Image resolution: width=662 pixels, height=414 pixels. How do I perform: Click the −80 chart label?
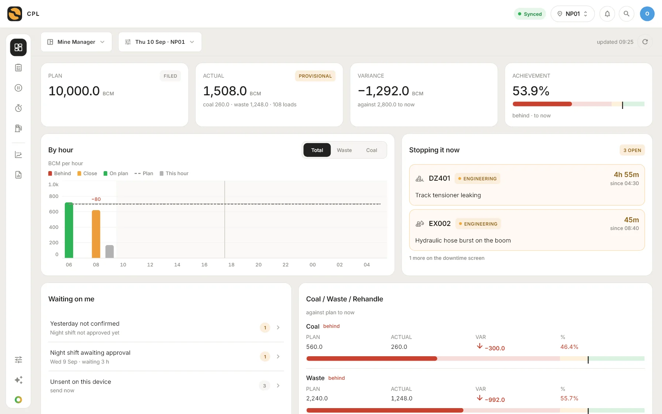96,199
